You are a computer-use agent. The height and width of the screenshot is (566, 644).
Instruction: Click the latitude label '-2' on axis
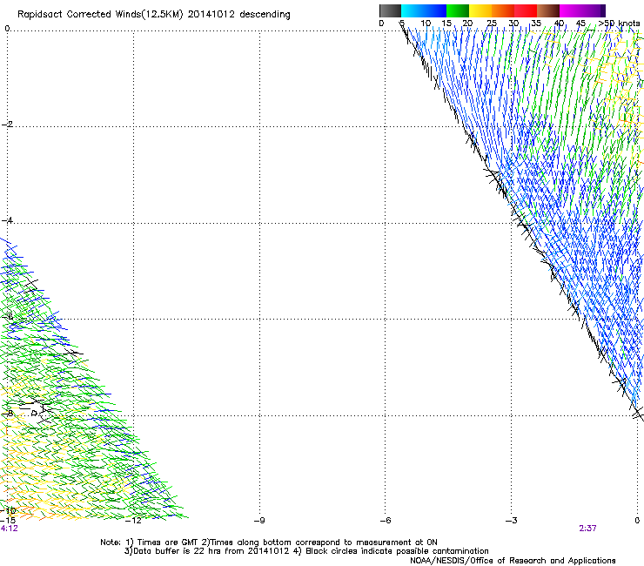(7, 125)
